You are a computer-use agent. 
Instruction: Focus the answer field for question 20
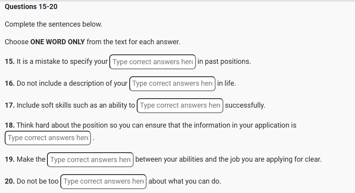103,182
